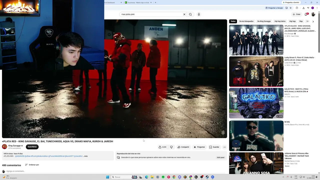Open a new browser tab
Image resolution: width=320 pixels, height=180 pixels.
click(x=155, y=2)
